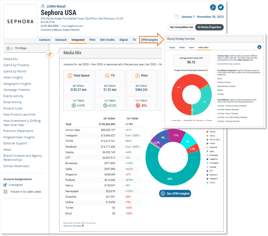Switch to the TV tab
The image size is (268, 236).
pos(134,40)
